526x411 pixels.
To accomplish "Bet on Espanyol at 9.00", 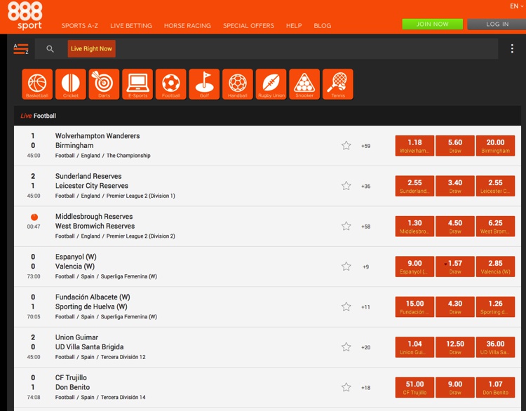I will [x=414, y=267].
